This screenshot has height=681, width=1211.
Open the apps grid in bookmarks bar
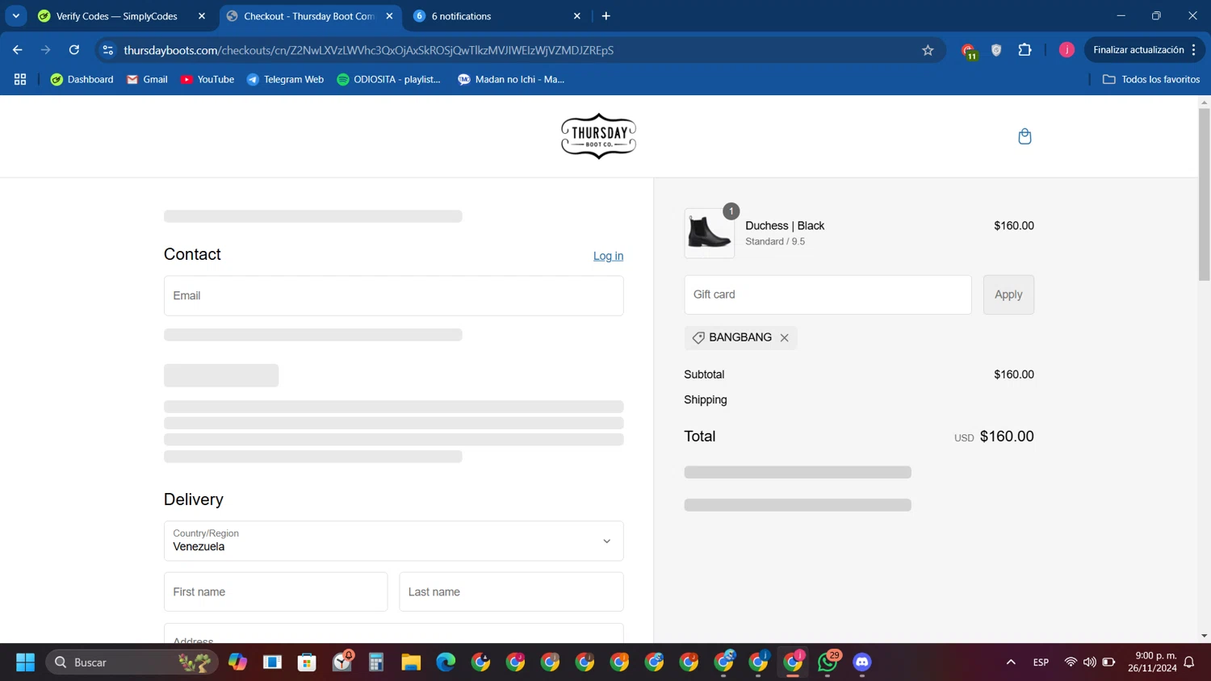[x=20, y=79]
